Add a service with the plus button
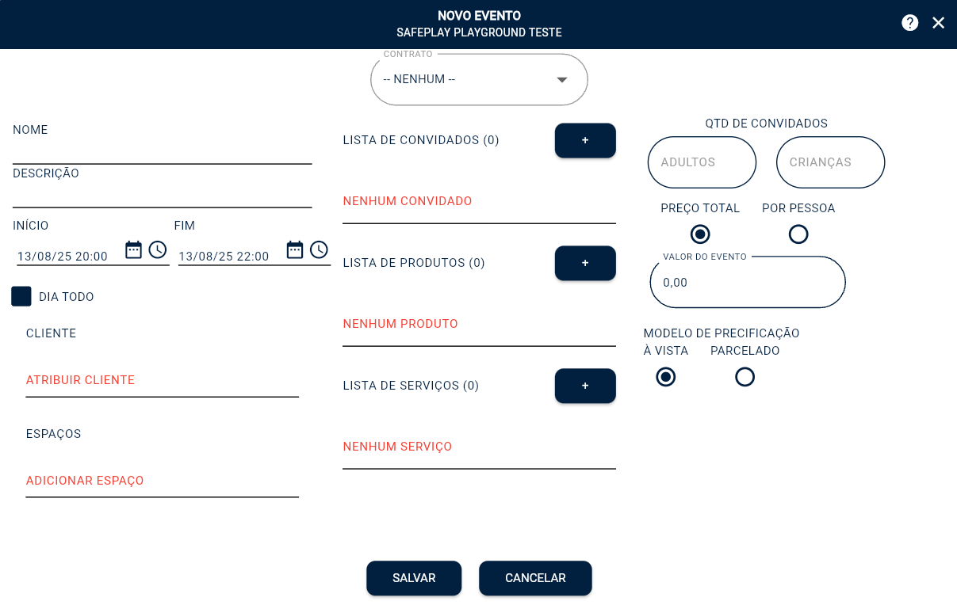The height and width of the screenshot is (605, 957). 585,386
